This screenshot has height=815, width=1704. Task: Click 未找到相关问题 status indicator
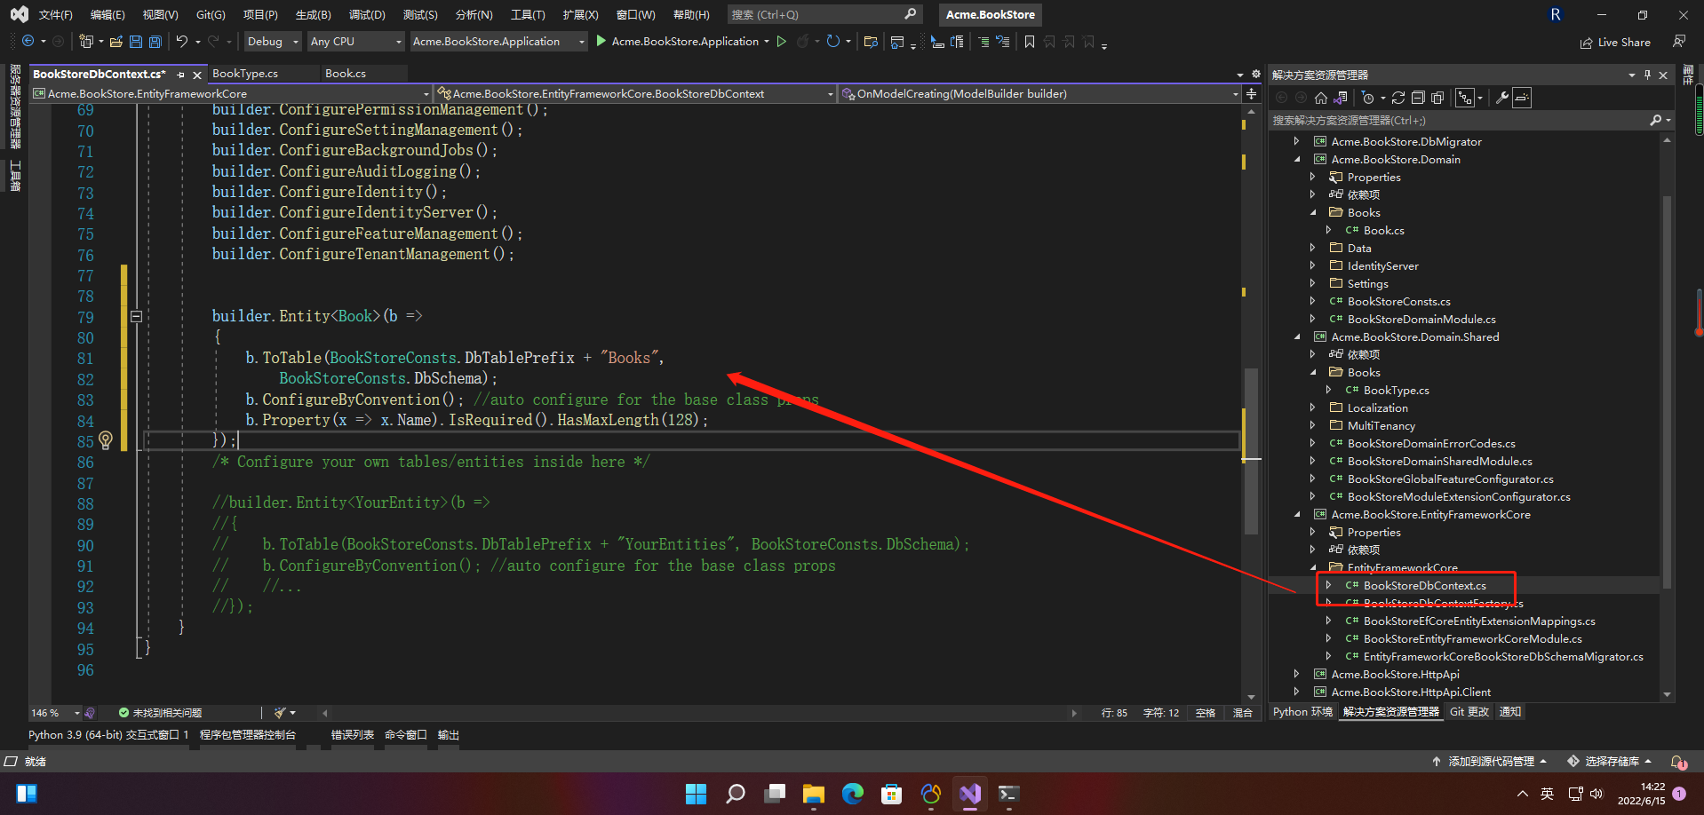pyautogui.click(x=160, y=713)
